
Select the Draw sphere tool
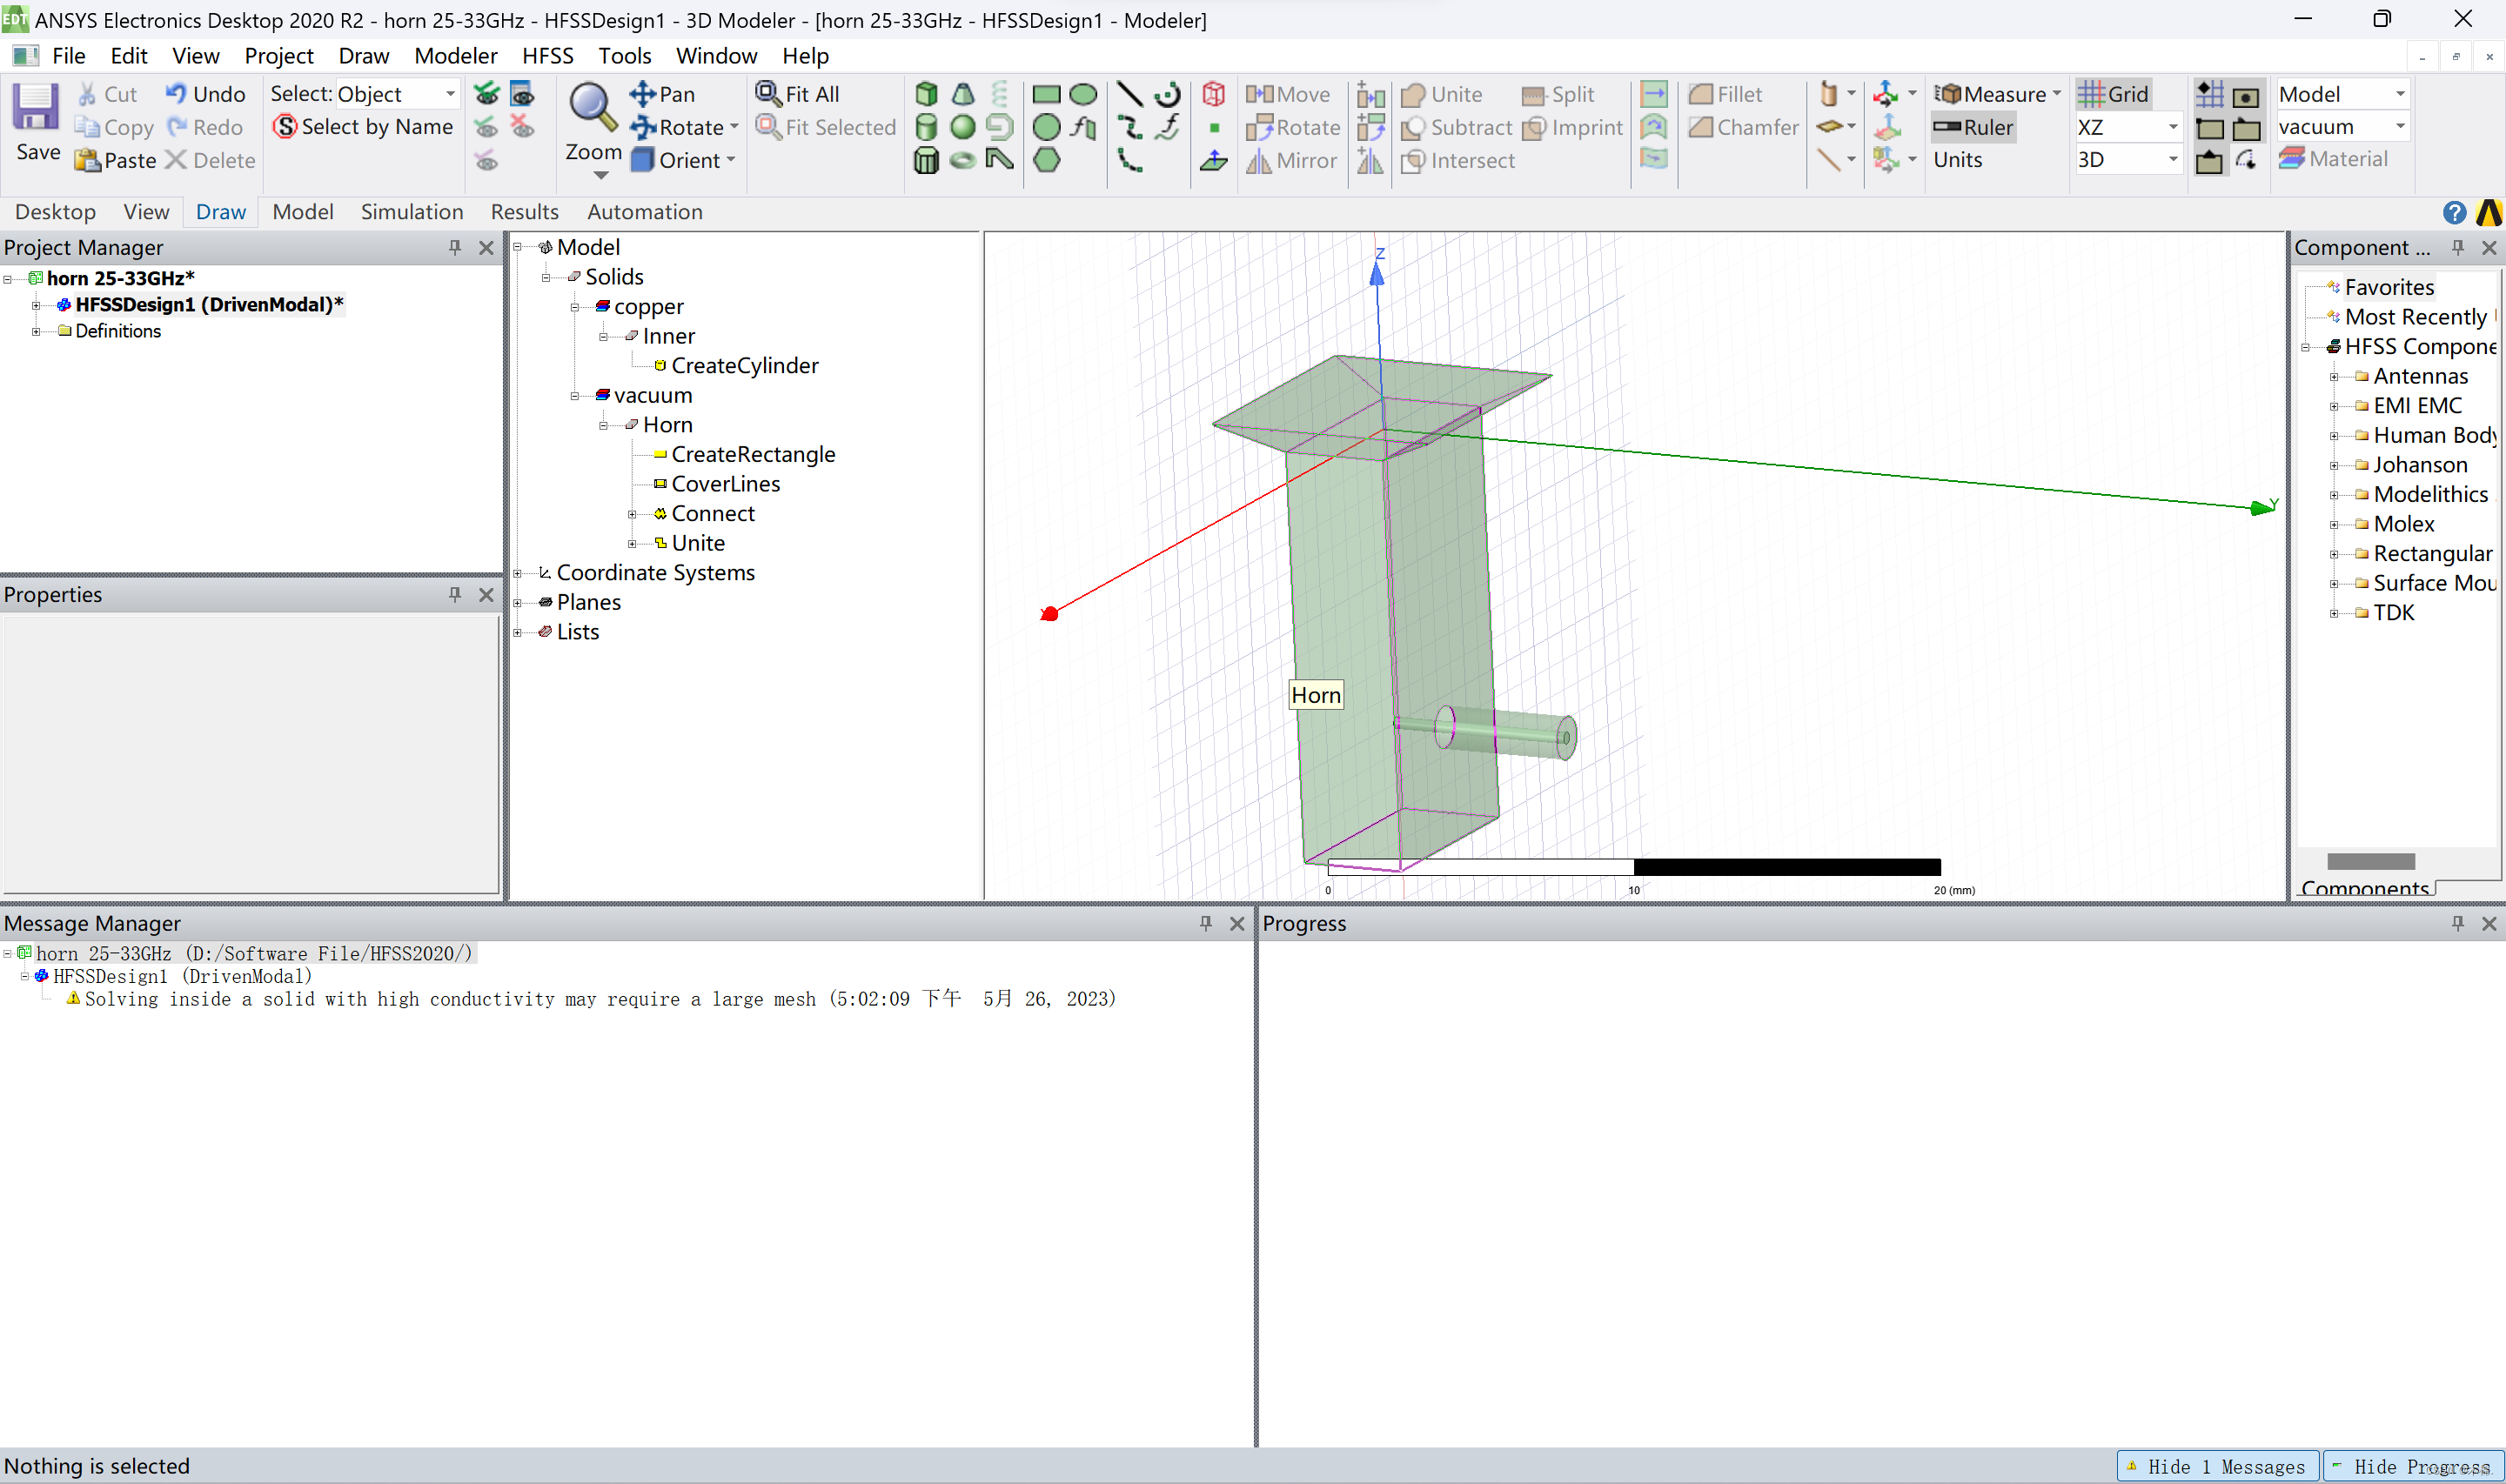point(963,127)
